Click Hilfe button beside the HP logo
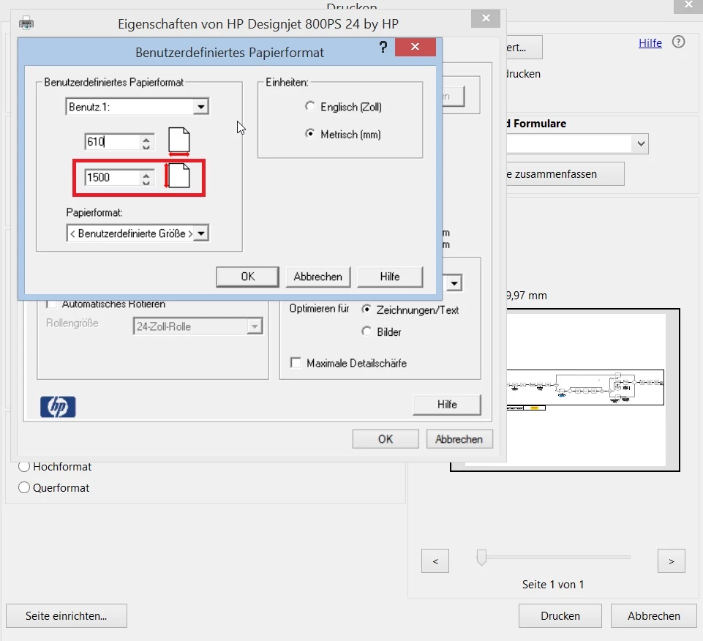703x641 pixels. point(447,405)
